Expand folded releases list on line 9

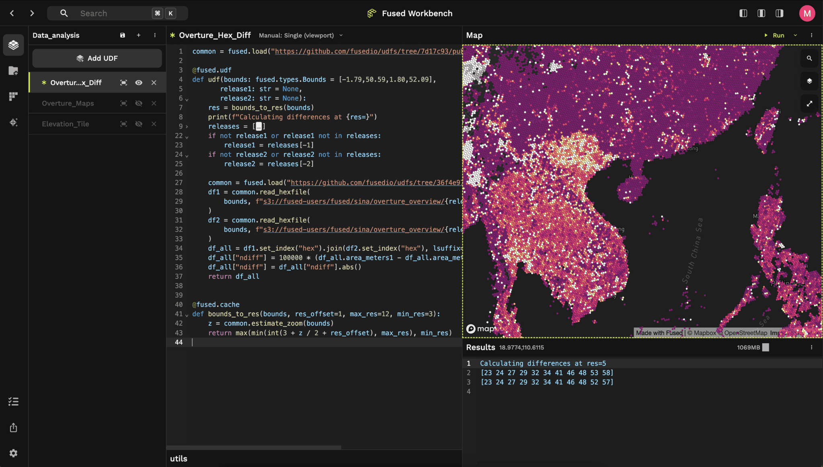point(187,127)
